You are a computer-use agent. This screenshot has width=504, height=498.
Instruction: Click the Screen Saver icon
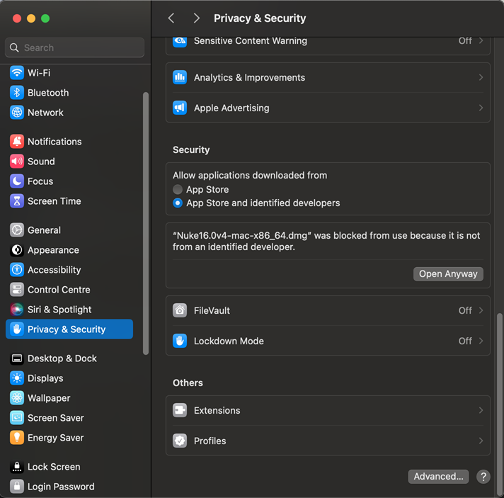pyautogui.click(x=17, y=418)
